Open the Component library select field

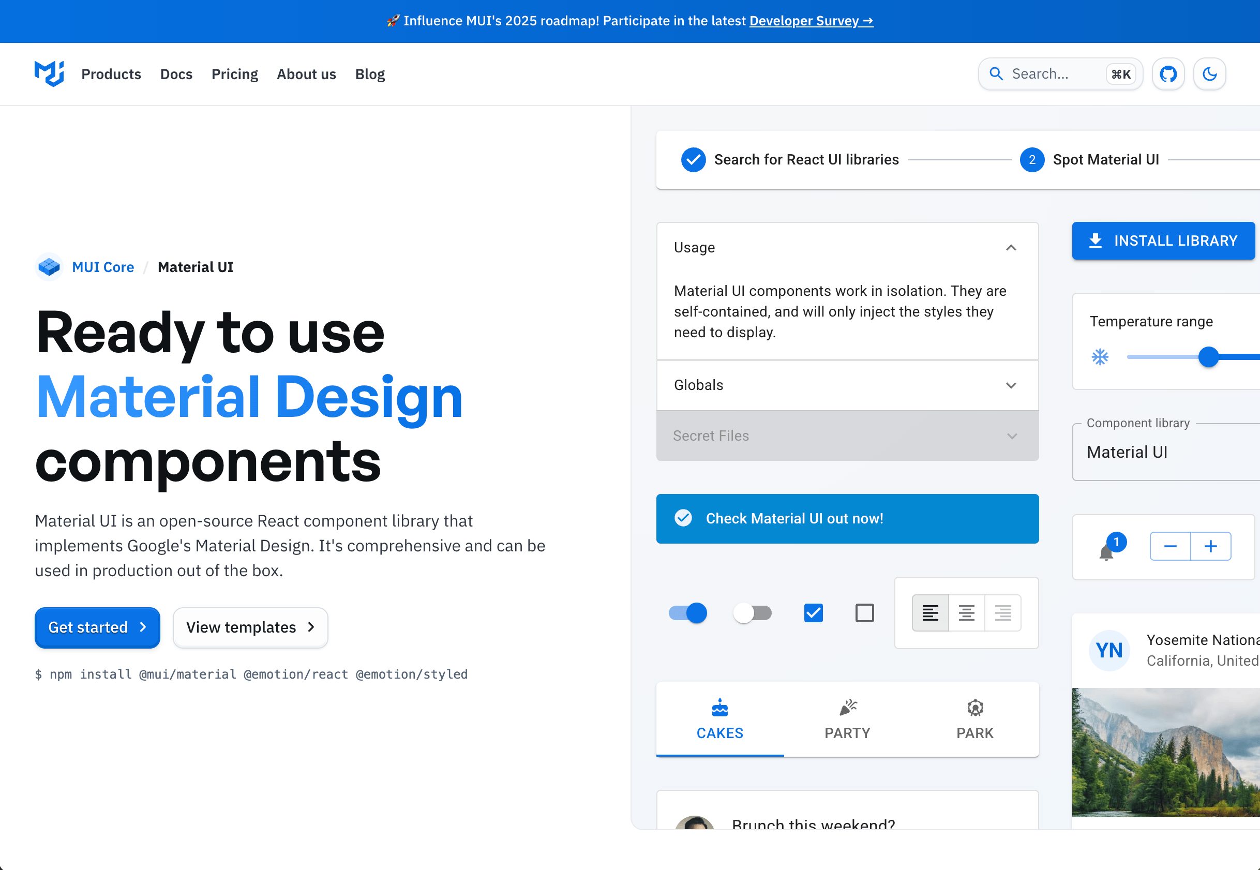click(x=1166, y=452)
